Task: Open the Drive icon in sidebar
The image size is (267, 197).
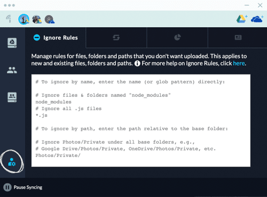Action: 12,43
